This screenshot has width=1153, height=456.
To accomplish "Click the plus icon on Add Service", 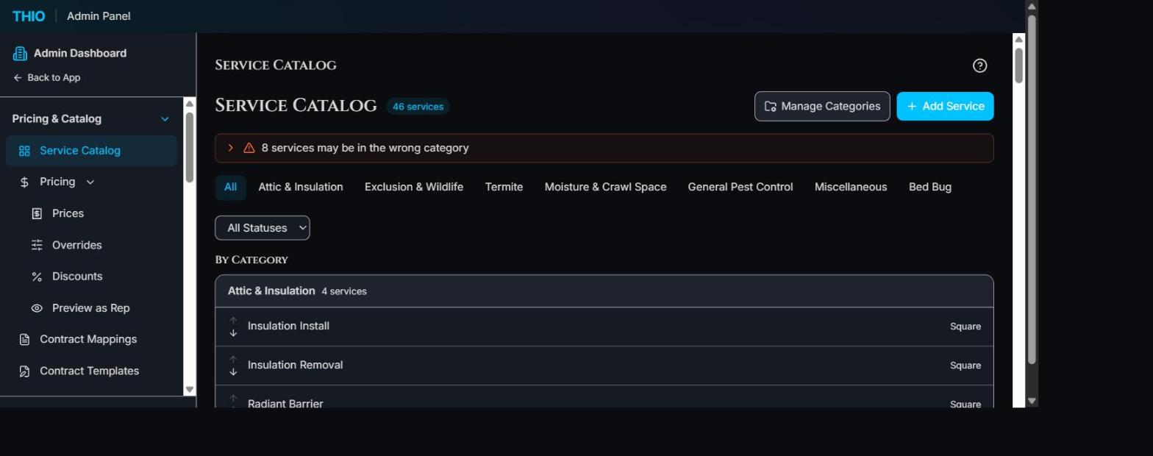I will click(x=912, y=107).
